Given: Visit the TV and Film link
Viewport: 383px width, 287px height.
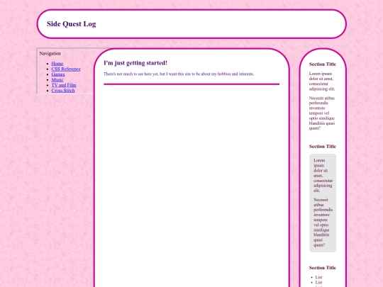Looking at the screenshot, I should coord(64,85).
